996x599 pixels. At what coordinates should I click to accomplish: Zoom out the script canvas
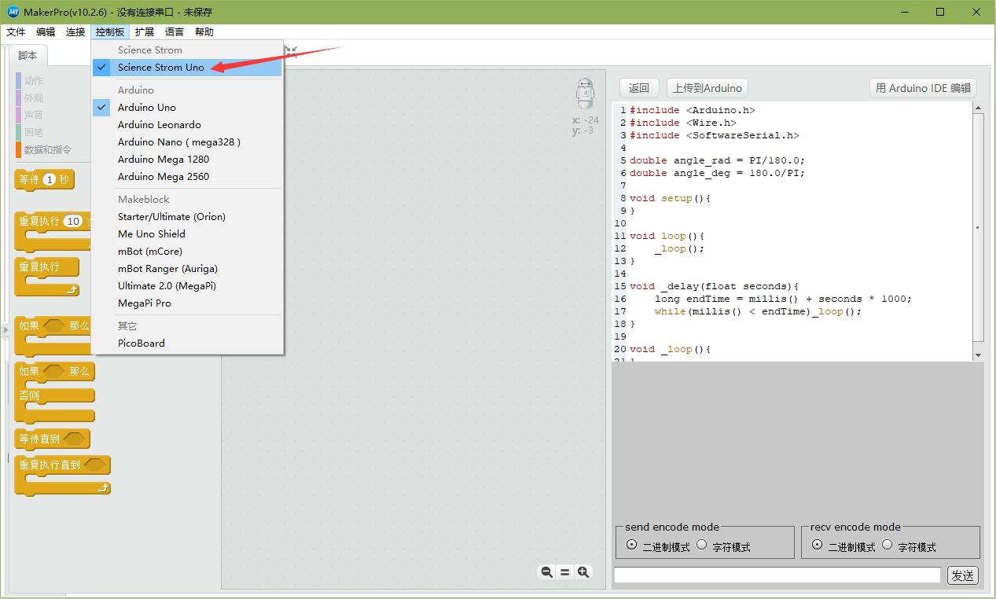click(x=546, y=572)
